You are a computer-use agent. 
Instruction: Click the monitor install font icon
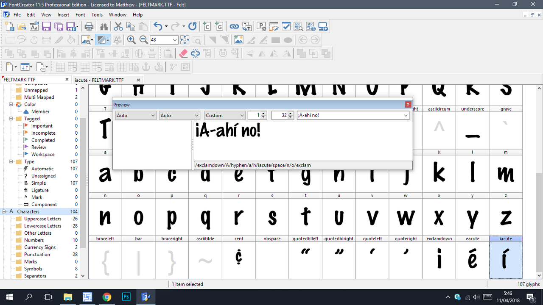click(x=323, y=26)
